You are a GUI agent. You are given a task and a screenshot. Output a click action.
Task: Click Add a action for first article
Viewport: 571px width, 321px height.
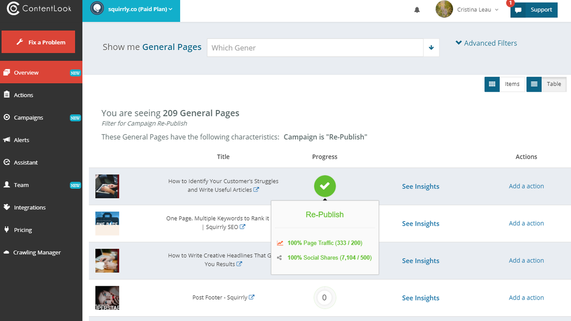[x=526, y=186]
